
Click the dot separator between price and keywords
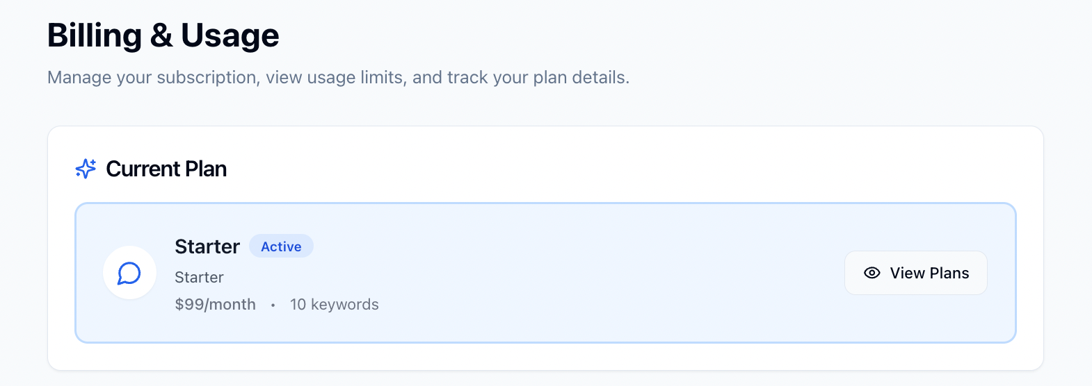[x=273, y=305]
